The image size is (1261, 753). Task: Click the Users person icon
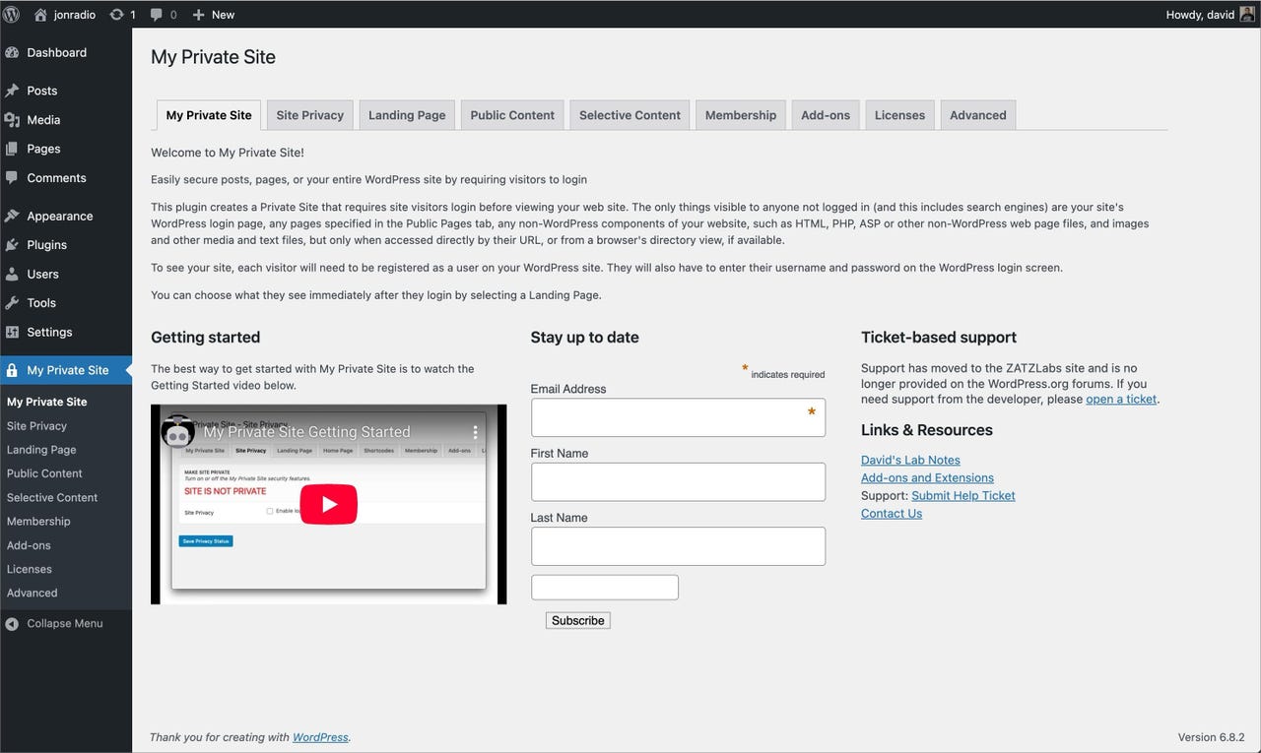click(12, 275)
